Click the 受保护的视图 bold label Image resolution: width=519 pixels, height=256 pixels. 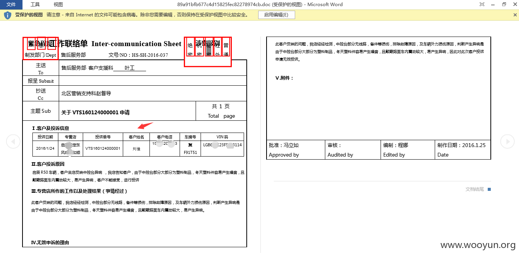pos(29,15)
